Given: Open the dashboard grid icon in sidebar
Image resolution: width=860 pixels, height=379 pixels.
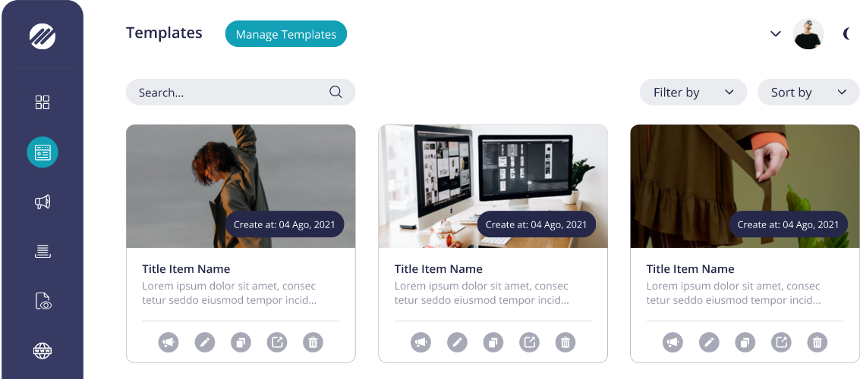Looking at the screenshot, I should 43,102.
